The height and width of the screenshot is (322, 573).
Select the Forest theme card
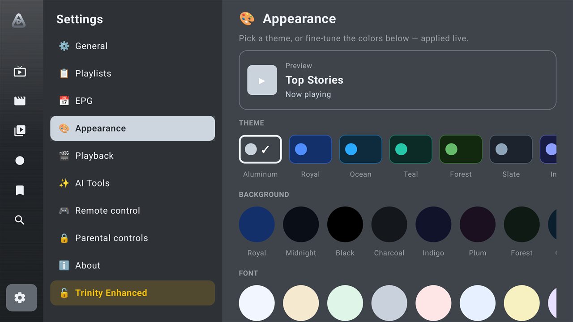click(x=461, y=149)
